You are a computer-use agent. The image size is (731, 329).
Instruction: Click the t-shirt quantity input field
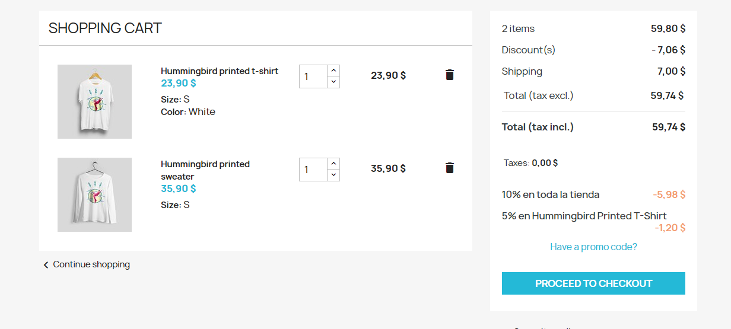tap(313, 76)
